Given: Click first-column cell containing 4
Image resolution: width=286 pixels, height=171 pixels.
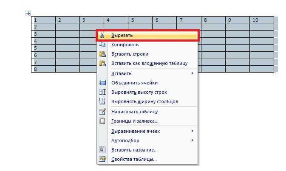Looking at the screenshot, I should pyautogui.click(x=43, y=41).
